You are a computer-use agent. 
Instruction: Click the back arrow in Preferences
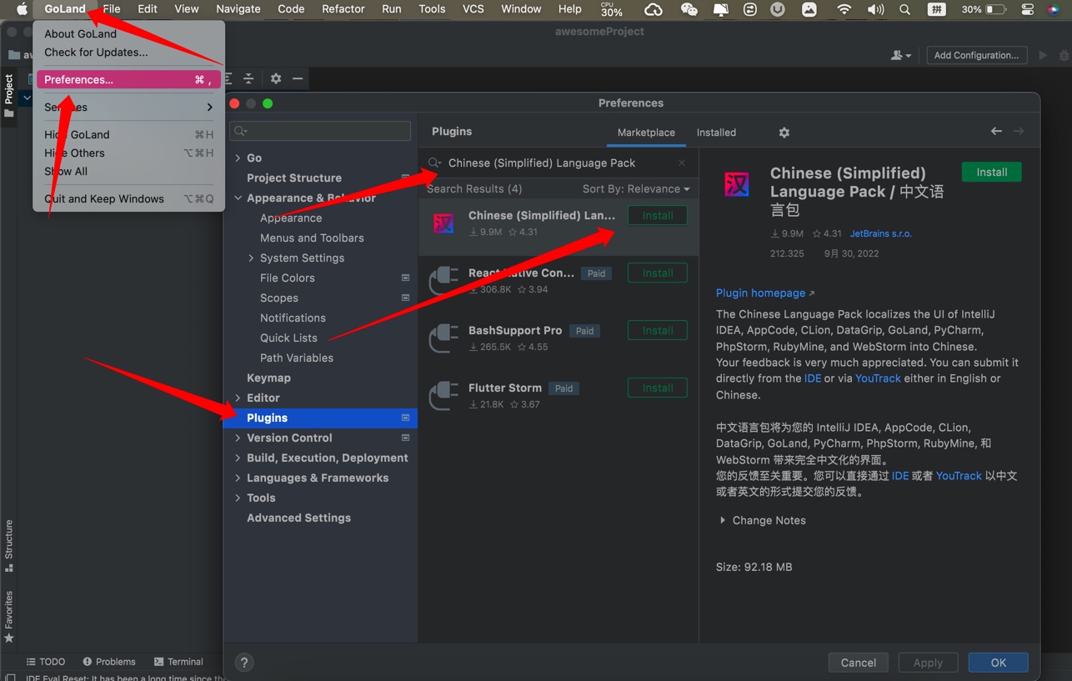pyautogui.click(x=996, y=131)
